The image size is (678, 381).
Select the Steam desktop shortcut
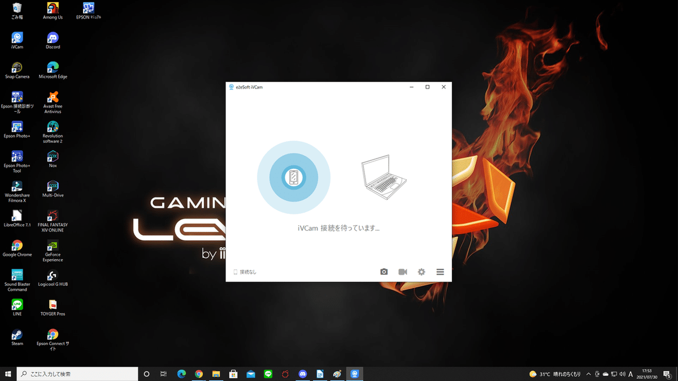[x=18, y=336]
